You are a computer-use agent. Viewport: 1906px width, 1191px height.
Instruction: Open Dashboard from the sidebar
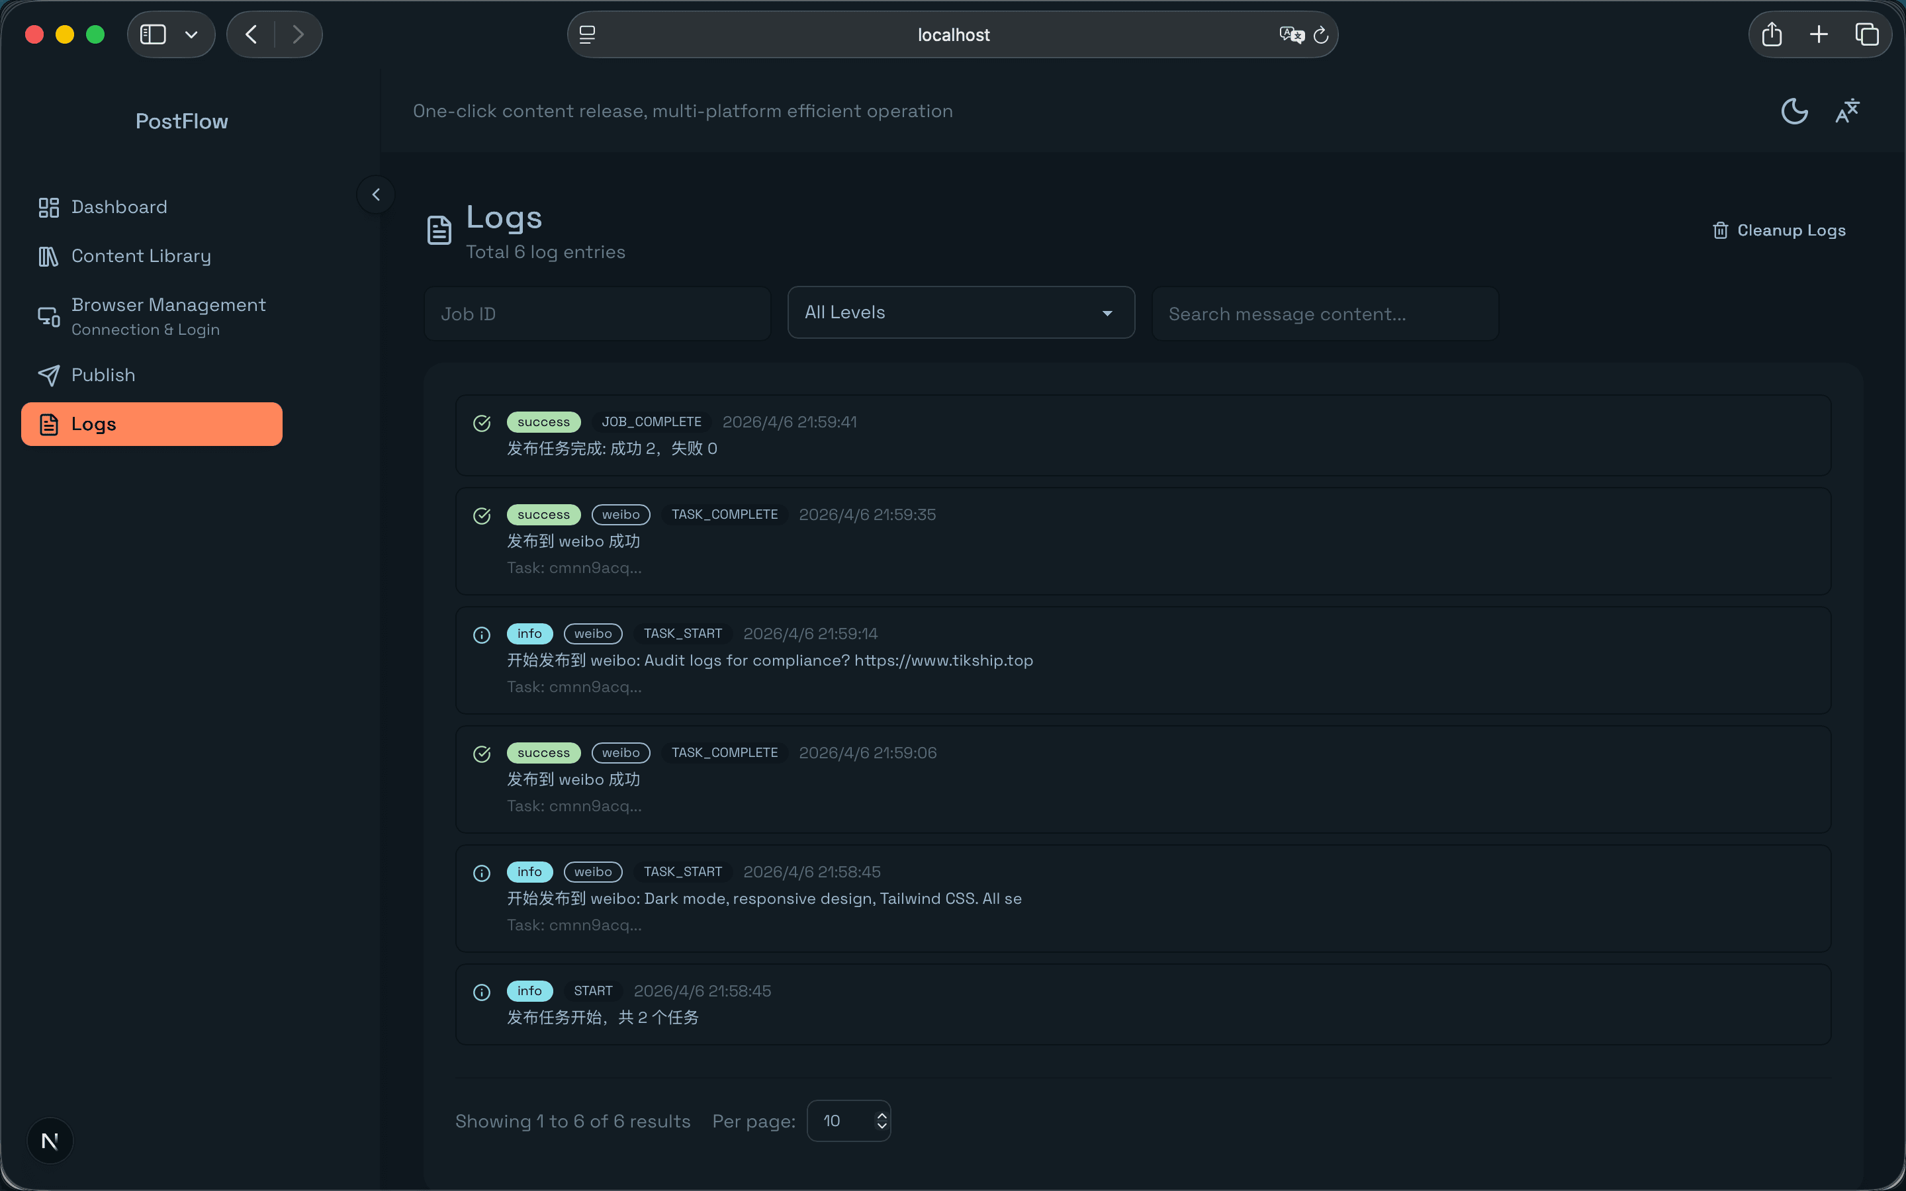click(x=119, y=207)
